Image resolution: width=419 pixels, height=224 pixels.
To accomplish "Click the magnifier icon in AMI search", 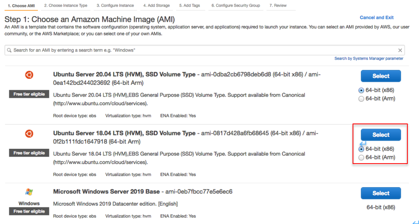I will coord(9,50).
